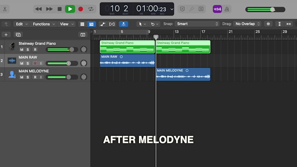Solo the Steinway Grand Piano track
This screenshot has width=297, height=167.
pos(28,50)
